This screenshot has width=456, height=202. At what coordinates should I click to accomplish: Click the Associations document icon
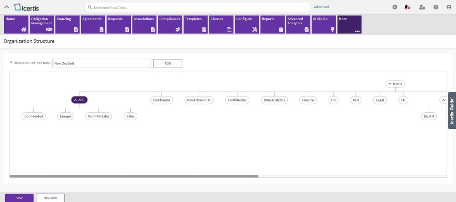pyautogui.click(x=152, y=30)
